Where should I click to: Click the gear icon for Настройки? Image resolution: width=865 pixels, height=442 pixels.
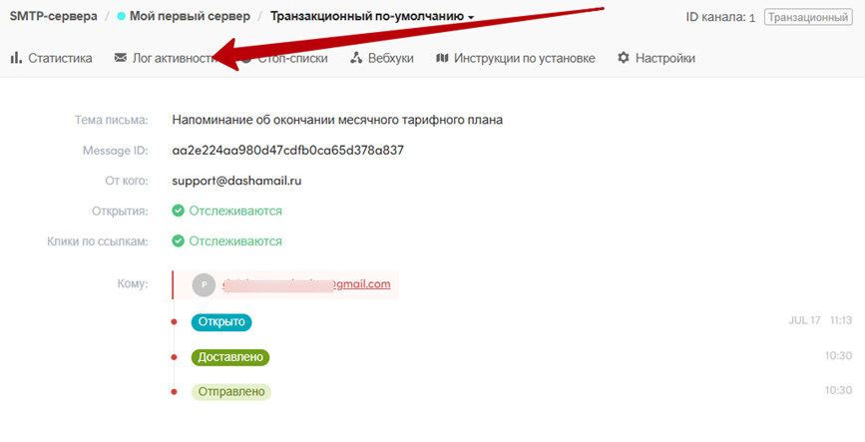click(x=624, y=58)
